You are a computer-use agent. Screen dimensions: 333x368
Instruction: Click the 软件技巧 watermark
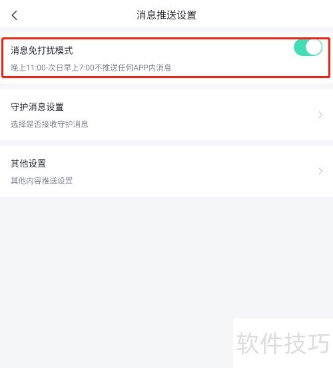click(283, 343)
